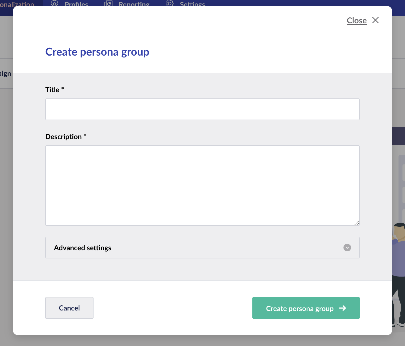
Task: Click the Profiles person icon
Action: pyautogui.click(x=54, y=4)
